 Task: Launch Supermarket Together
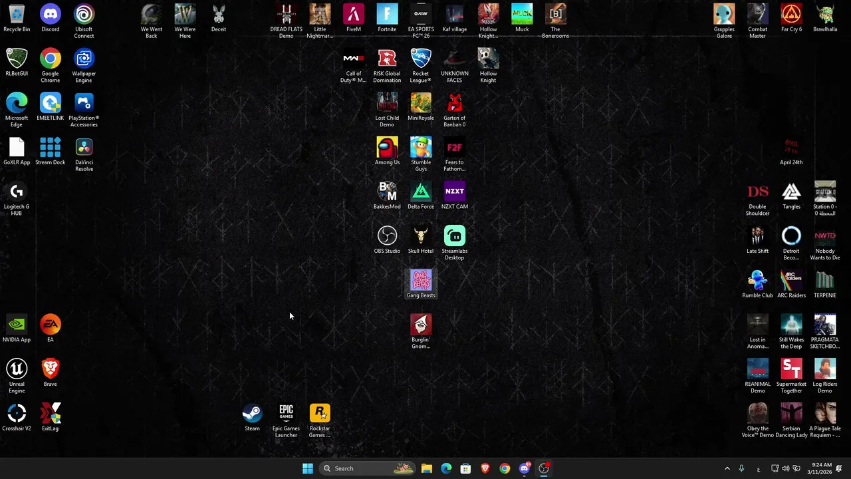791,377
